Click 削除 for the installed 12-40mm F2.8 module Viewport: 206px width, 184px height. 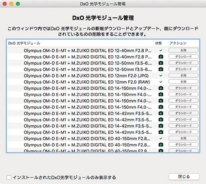coord(183,50)
